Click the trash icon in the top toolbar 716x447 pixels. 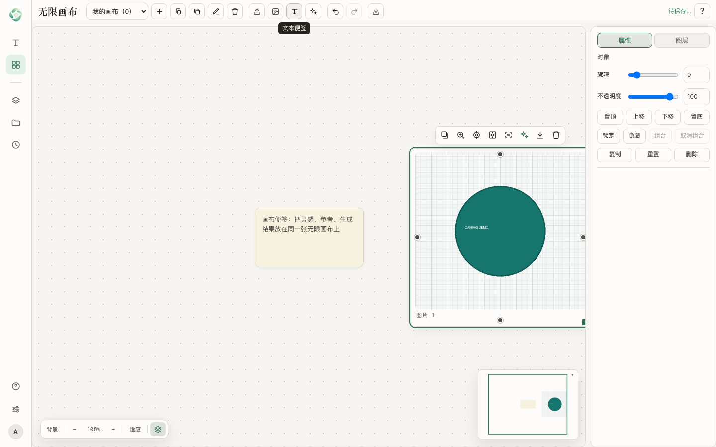(x=235, y=11)
